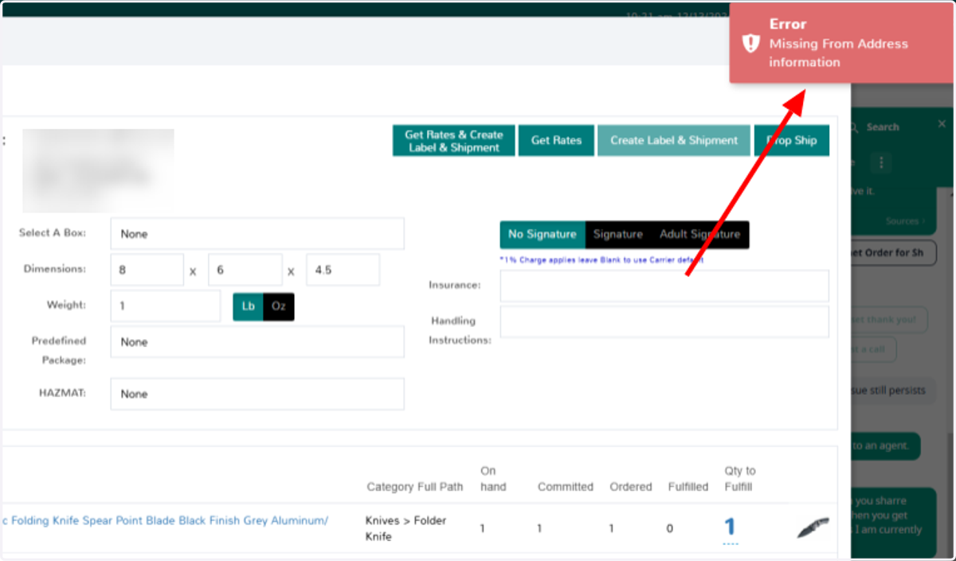Screen dimensions: 956x561
Task: Click the dimension field showing 6
Action: [x=245, y=270]
